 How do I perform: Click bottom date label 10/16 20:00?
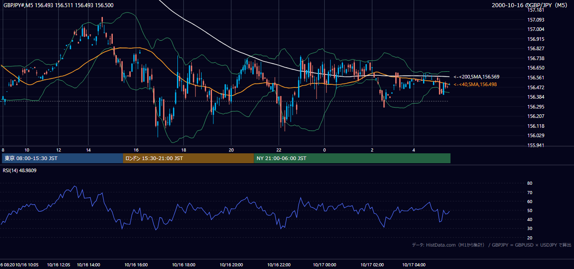231,265
